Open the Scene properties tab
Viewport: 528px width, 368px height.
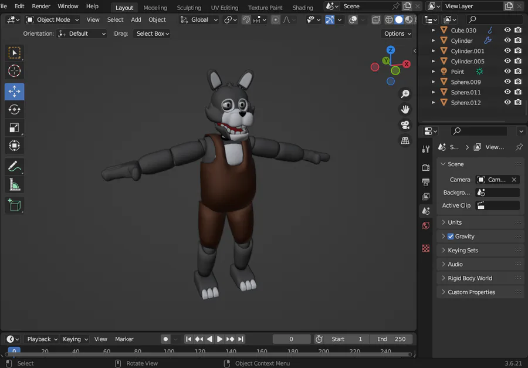[x=426, y=211]
